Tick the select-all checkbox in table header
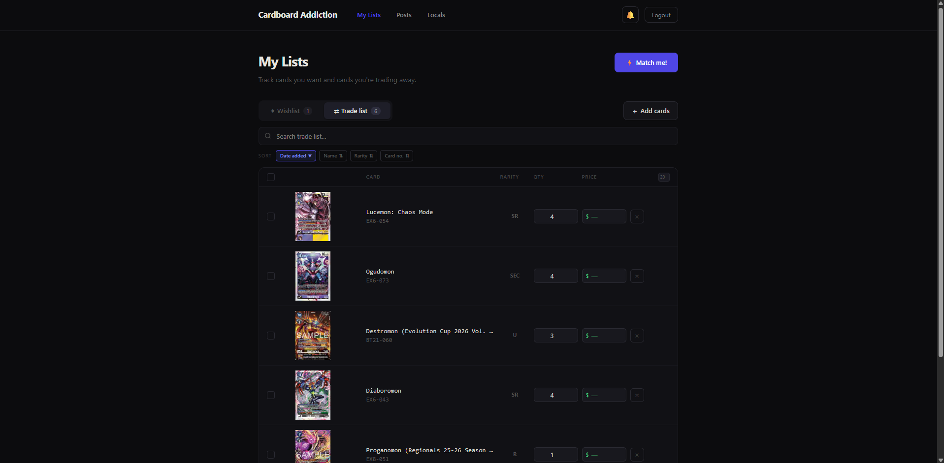This screenshot has width=944, height=463. (271, 177)
